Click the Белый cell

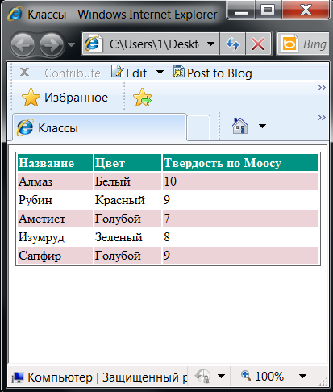click(x=127, y=181)
